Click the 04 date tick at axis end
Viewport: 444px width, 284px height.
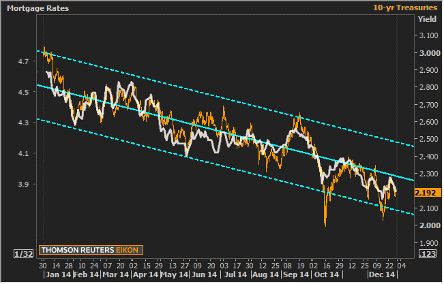402,266
